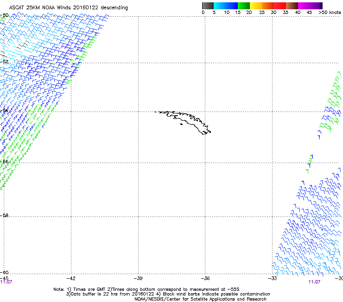Click the -33 longitude axis label
The height and width of the screenshot is (302, 343).
pos(273,278)
